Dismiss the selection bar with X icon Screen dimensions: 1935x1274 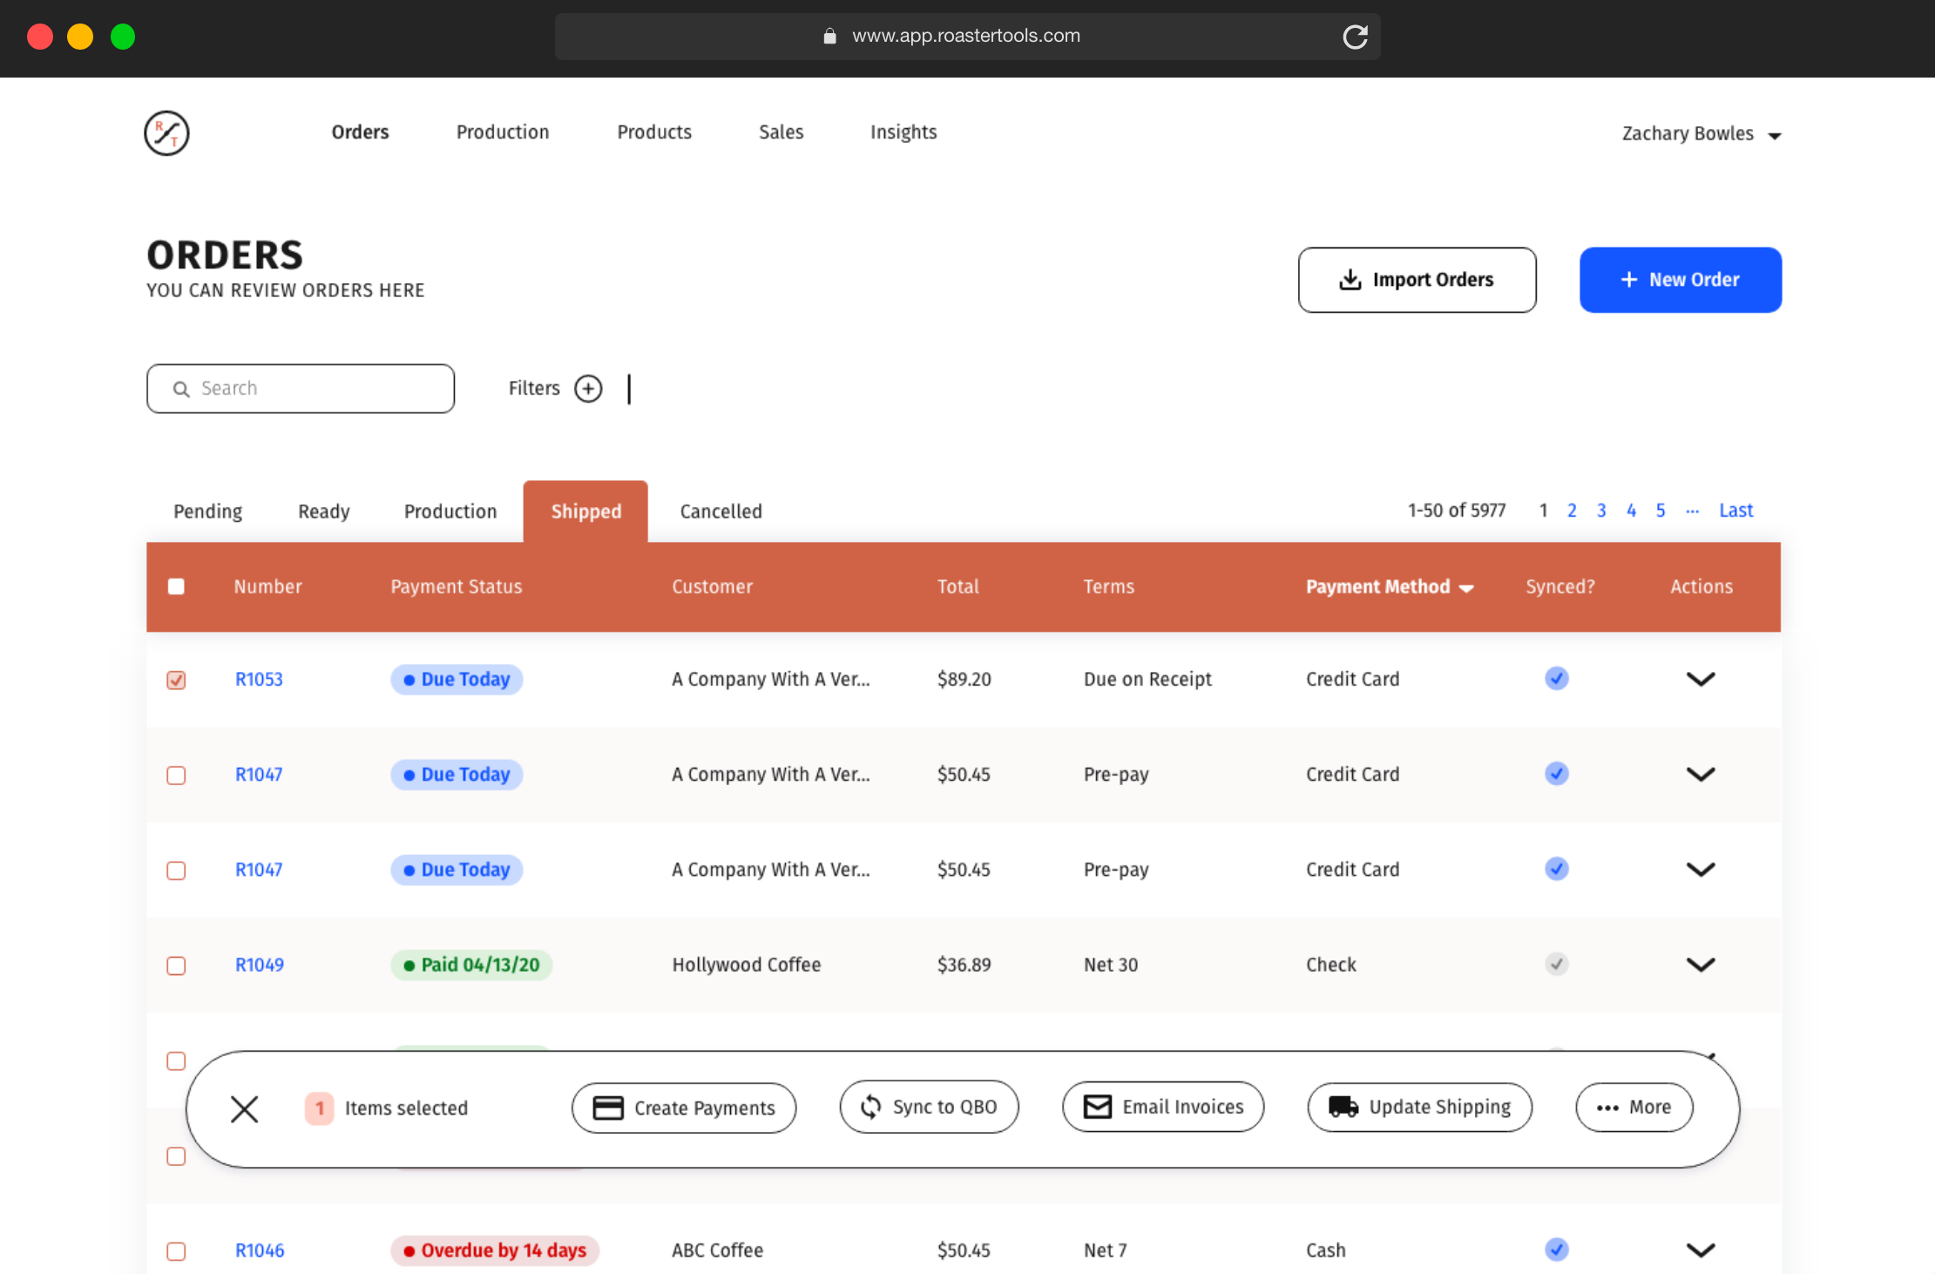tap(245, 1108)
